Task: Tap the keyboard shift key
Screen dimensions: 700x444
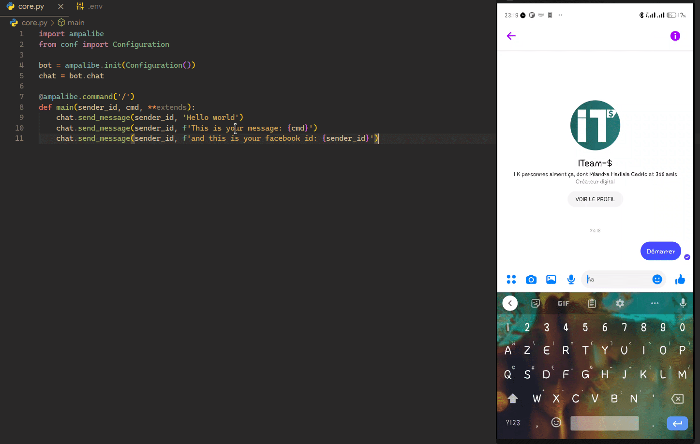Action: click(513, 398)
